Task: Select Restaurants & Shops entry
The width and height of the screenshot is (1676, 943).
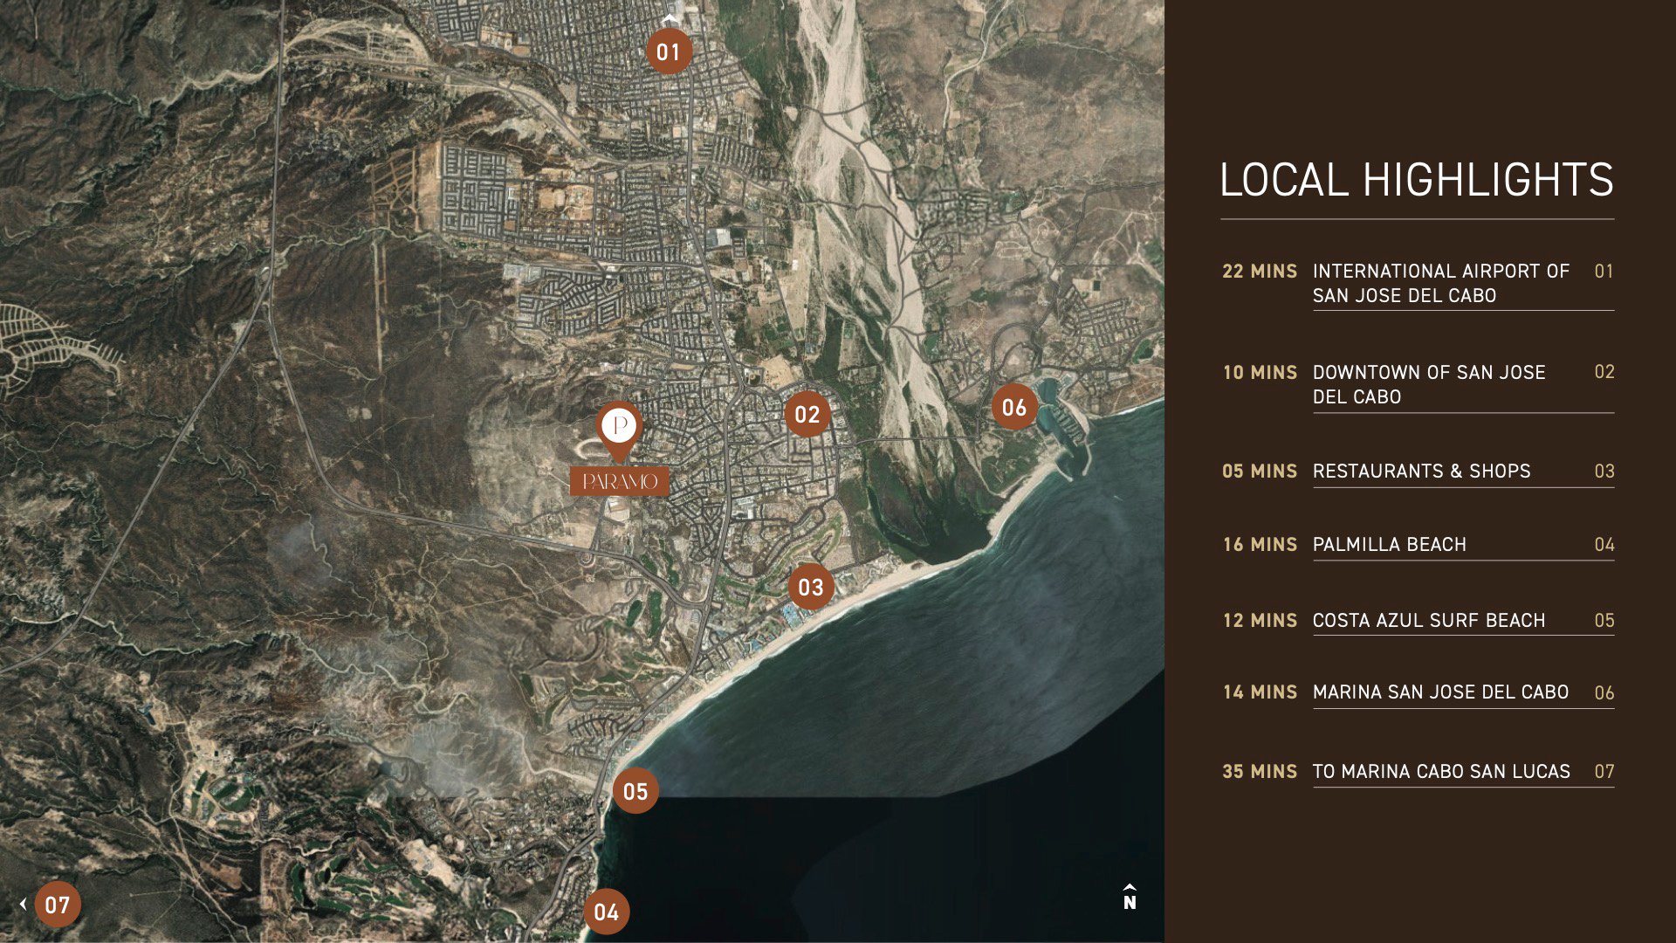Action: coord(1421,471)
